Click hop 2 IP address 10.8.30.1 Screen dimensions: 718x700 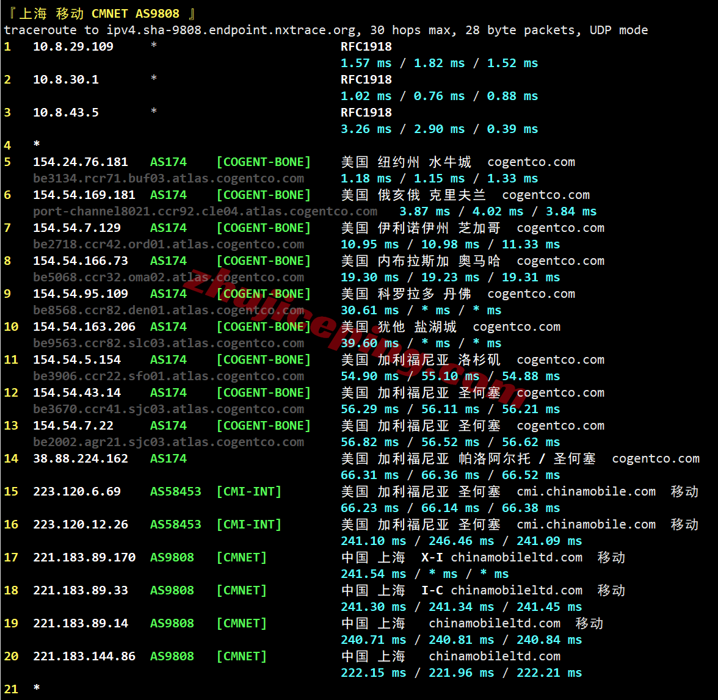click(66, 80)
